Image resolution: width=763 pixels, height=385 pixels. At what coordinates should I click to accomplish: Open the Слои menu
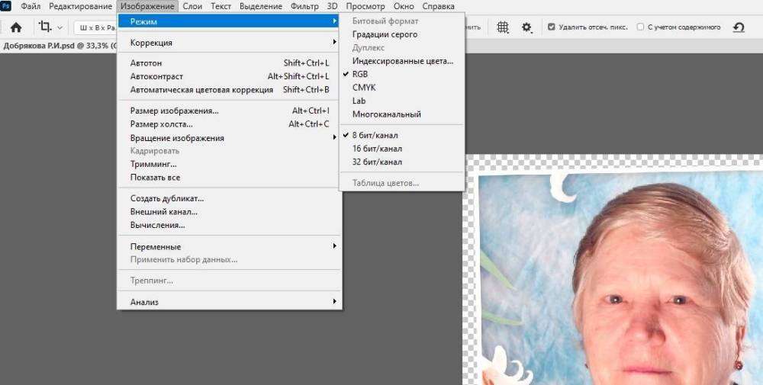(192, 6)
